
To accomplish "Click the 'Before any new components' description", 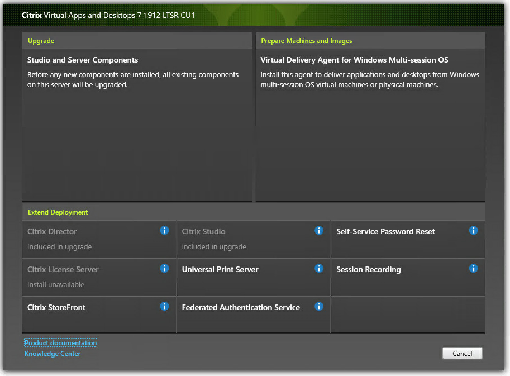I will [x=133, y=80].
